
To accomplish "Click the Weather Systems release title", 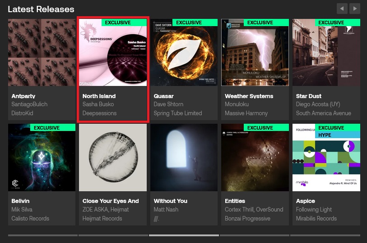I will (249, 96).
